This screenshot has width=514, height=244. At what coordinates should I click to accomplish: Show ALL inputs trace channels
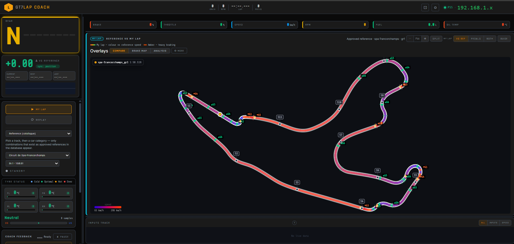coord(483,223)
